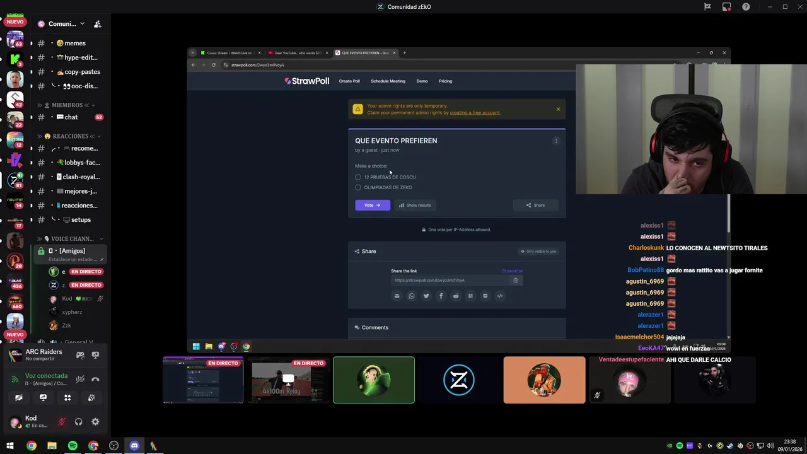The width and height of the screenshot is (807, 454).
Task: Toggle Discord headphones deafen icon
Action: (x=79, y=422)
